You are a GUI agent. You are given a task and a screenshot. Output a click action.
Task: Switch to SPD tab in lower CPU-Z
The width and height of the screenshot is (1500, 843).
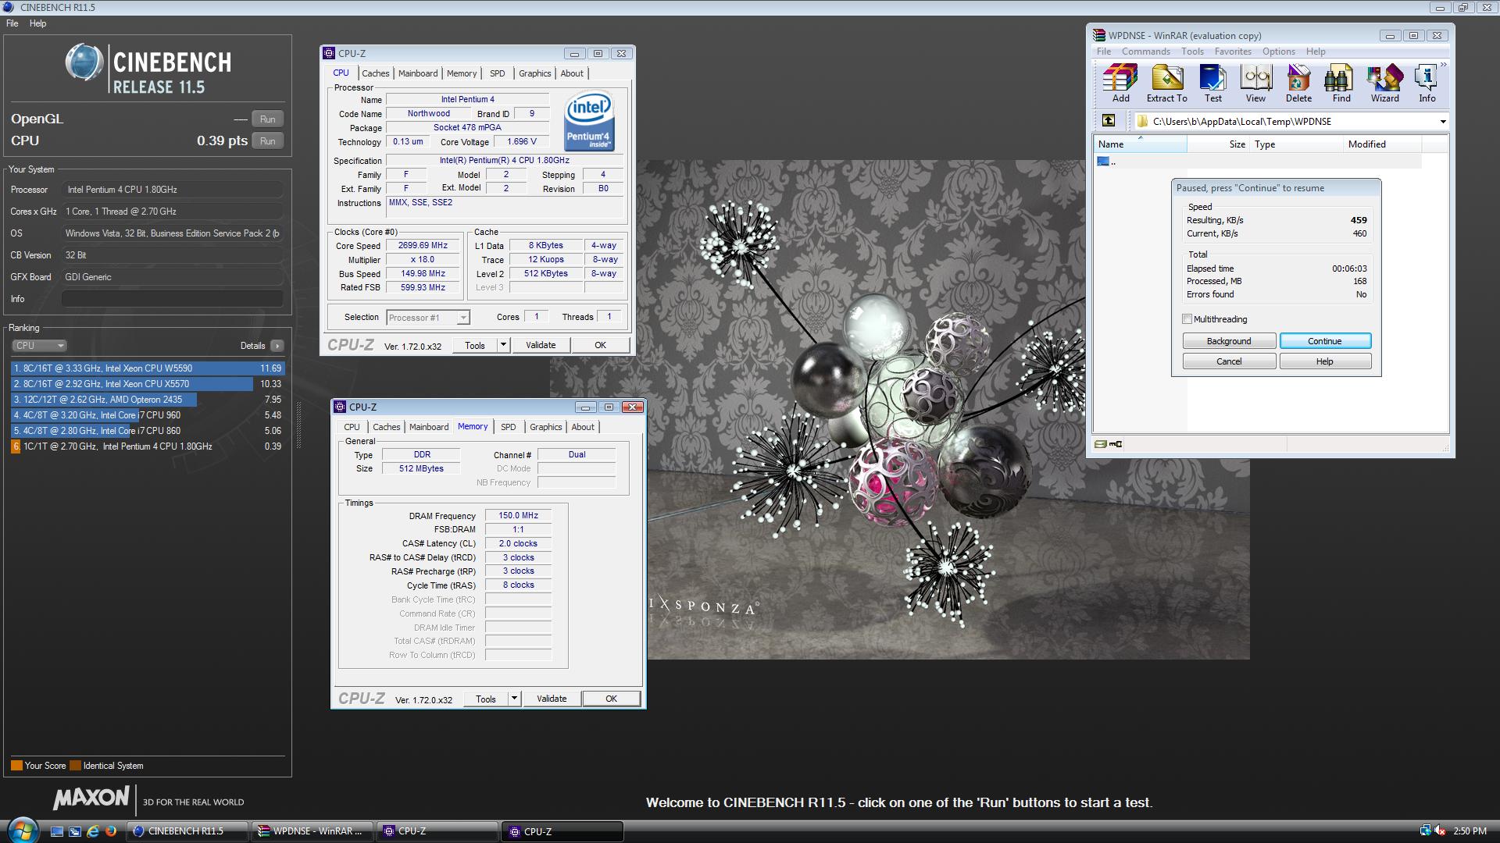pyautogui.click(x=508, y=427)
